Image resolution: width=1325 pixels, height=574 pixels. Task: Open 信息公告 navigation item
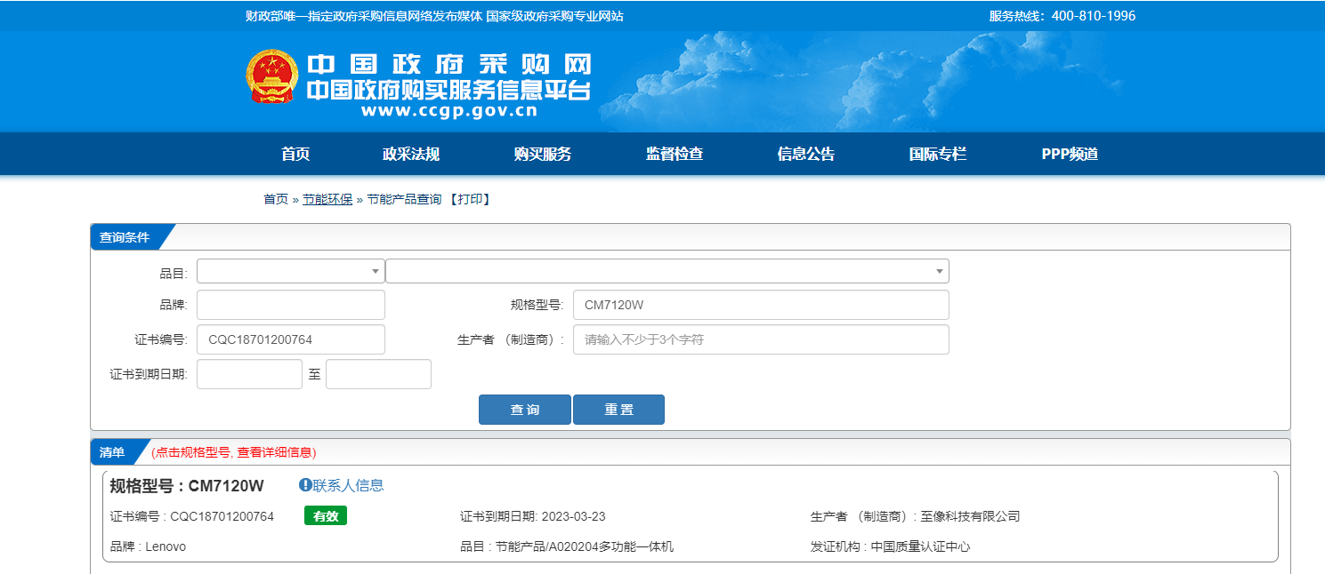click(x=806, y=154)
